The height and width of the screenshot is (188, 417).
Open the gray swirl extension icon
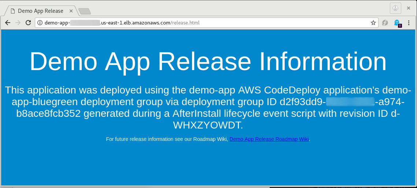point(385,23)
